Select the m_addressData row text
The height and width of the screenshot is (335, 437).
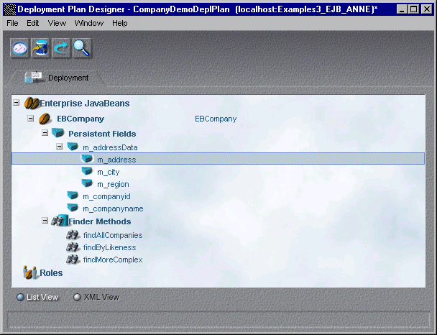110,147
